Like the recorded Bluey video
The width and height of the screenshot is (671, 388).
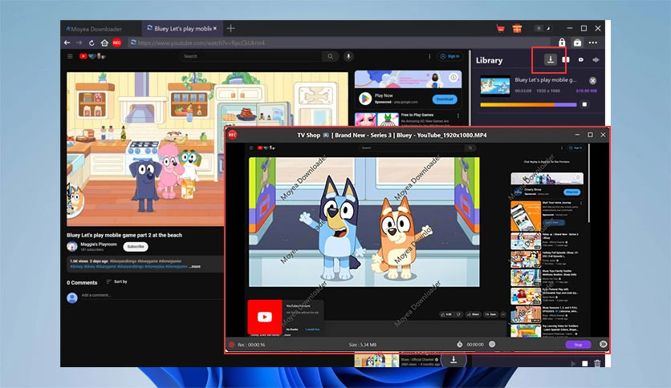point(446,314)
